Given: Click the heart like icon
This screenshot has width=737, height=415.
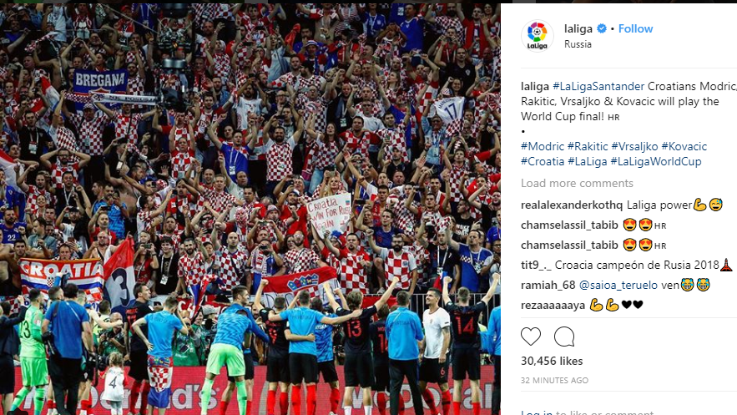Looking at the screenshot, I should pos(531,337).
